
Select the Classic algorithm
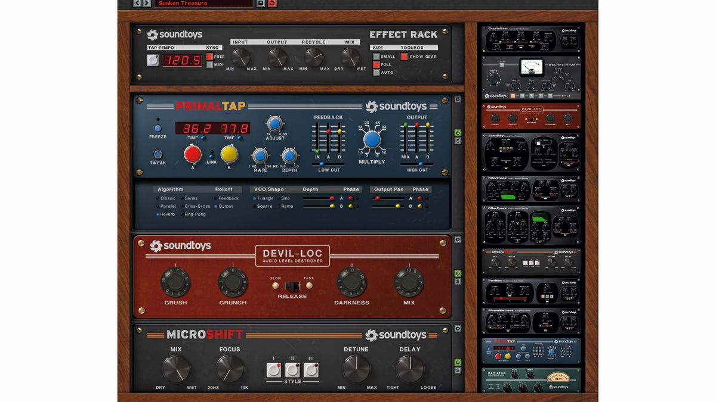point(166,198)
